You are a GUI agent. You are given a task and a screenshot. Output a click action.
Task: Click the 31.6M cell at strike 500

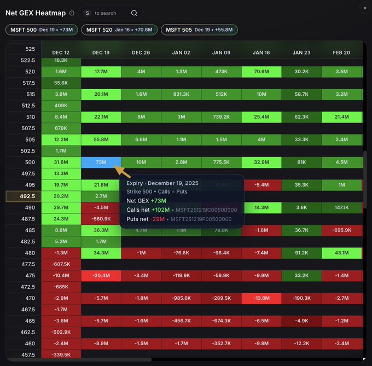pyautogui.click(x=61, y=162)
